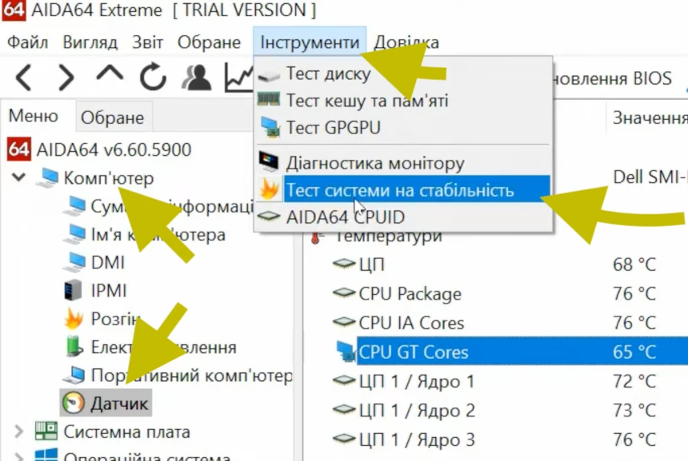Choose AIDA64 CPUID menu entry
688x461 pixels.
(x=402, y=217)
